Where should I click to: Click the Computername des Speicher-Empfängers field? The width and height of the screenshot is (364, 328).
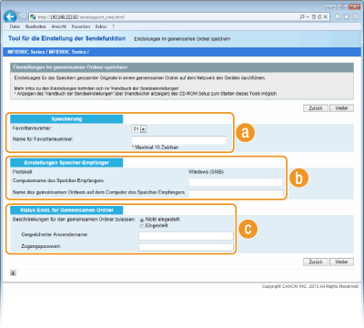(236, 182)
